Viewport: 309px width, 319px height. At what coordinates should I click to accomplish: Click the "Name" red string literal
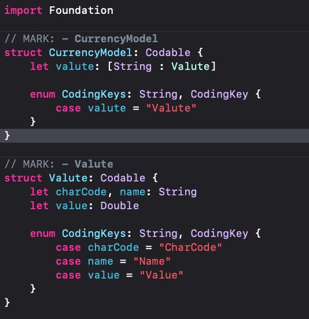click(x=152, y=261)
